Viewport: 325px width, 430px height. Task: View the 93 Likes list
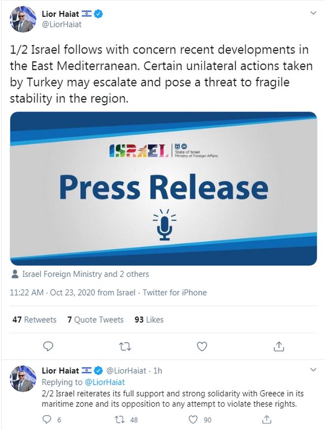(x=149, y=320)
